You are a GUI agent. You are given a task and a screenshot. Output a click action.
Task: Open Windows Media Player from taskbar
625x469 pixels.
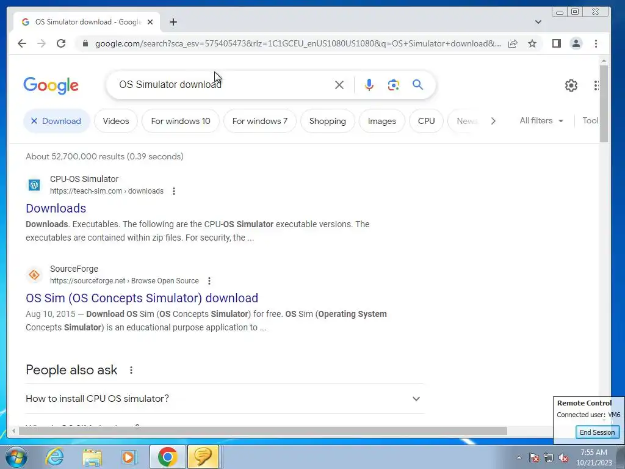[x=129, y=457]
